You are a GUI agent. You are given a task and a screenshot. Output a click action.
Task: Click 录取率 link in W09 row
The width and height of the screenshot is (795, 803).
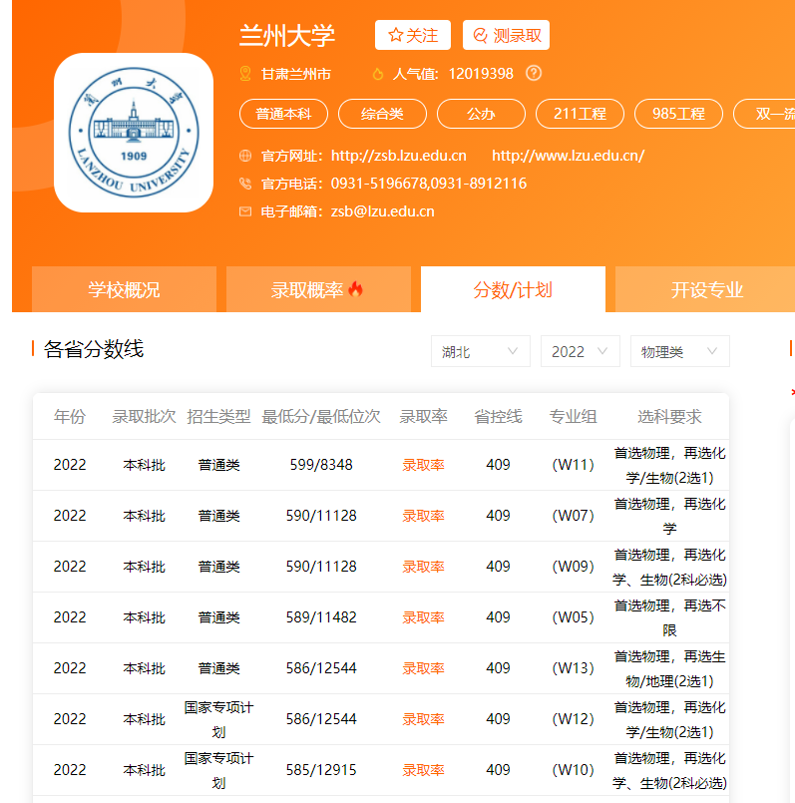pyautogui.click(x=423, y=567)
